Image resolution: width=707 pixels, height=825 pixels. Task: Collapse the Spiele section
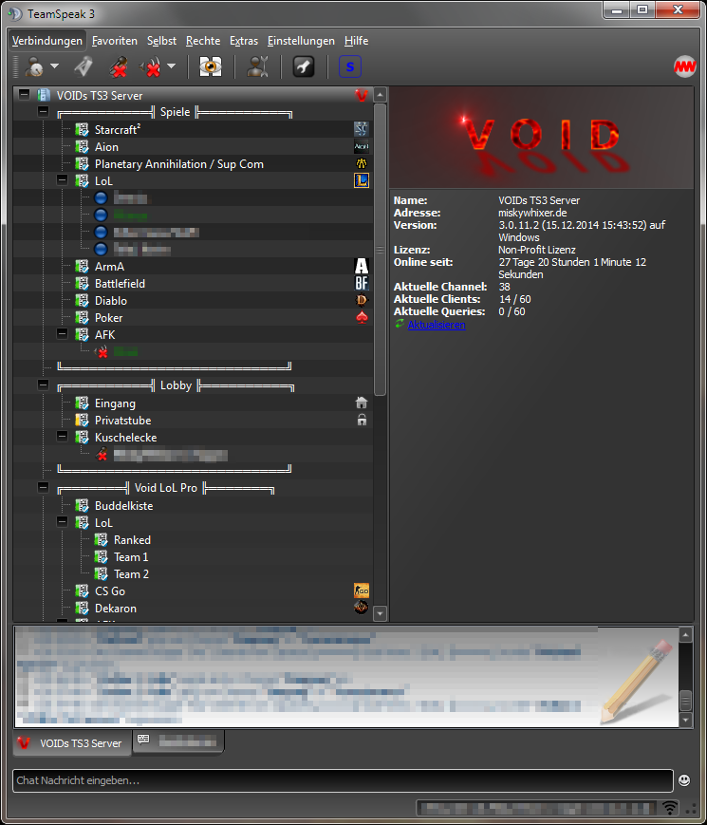(x=43, y=111)
